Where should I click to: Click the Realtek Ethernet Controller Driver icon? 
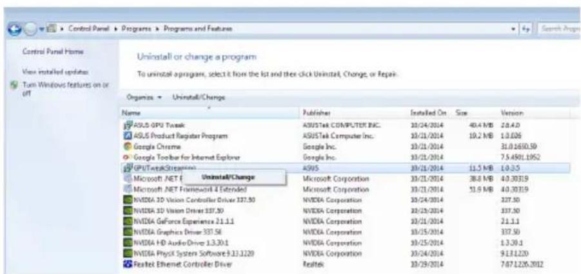coord(127,264)
